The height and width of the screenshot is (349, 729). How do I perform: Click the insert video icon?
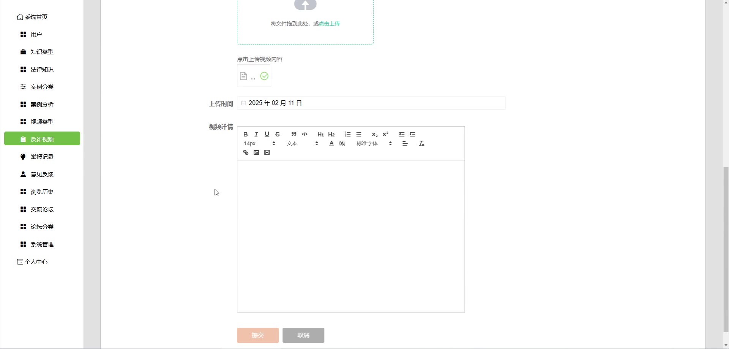(x=267, y=153)
